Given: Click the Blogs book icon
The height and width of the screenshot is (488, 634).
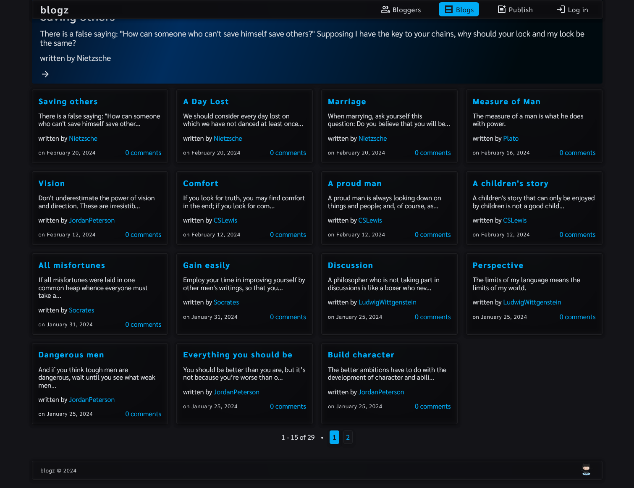Looking at the screenshot, I should [x=449, y=10].
